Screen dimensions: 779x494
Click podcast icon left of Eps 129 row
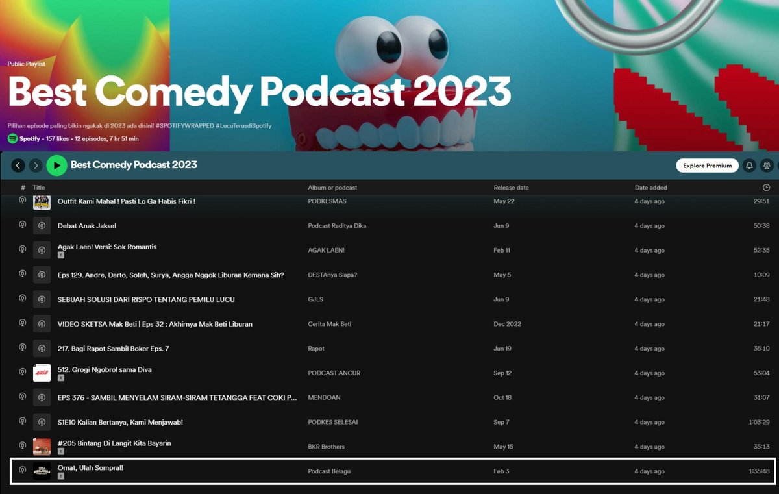coord(22,275)
